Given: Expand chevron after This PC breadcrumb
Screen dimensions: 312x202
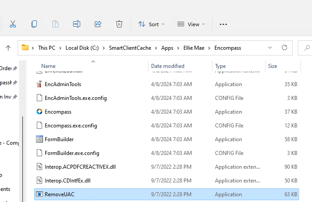Looking at the screenshot, I should click(60, 48).
